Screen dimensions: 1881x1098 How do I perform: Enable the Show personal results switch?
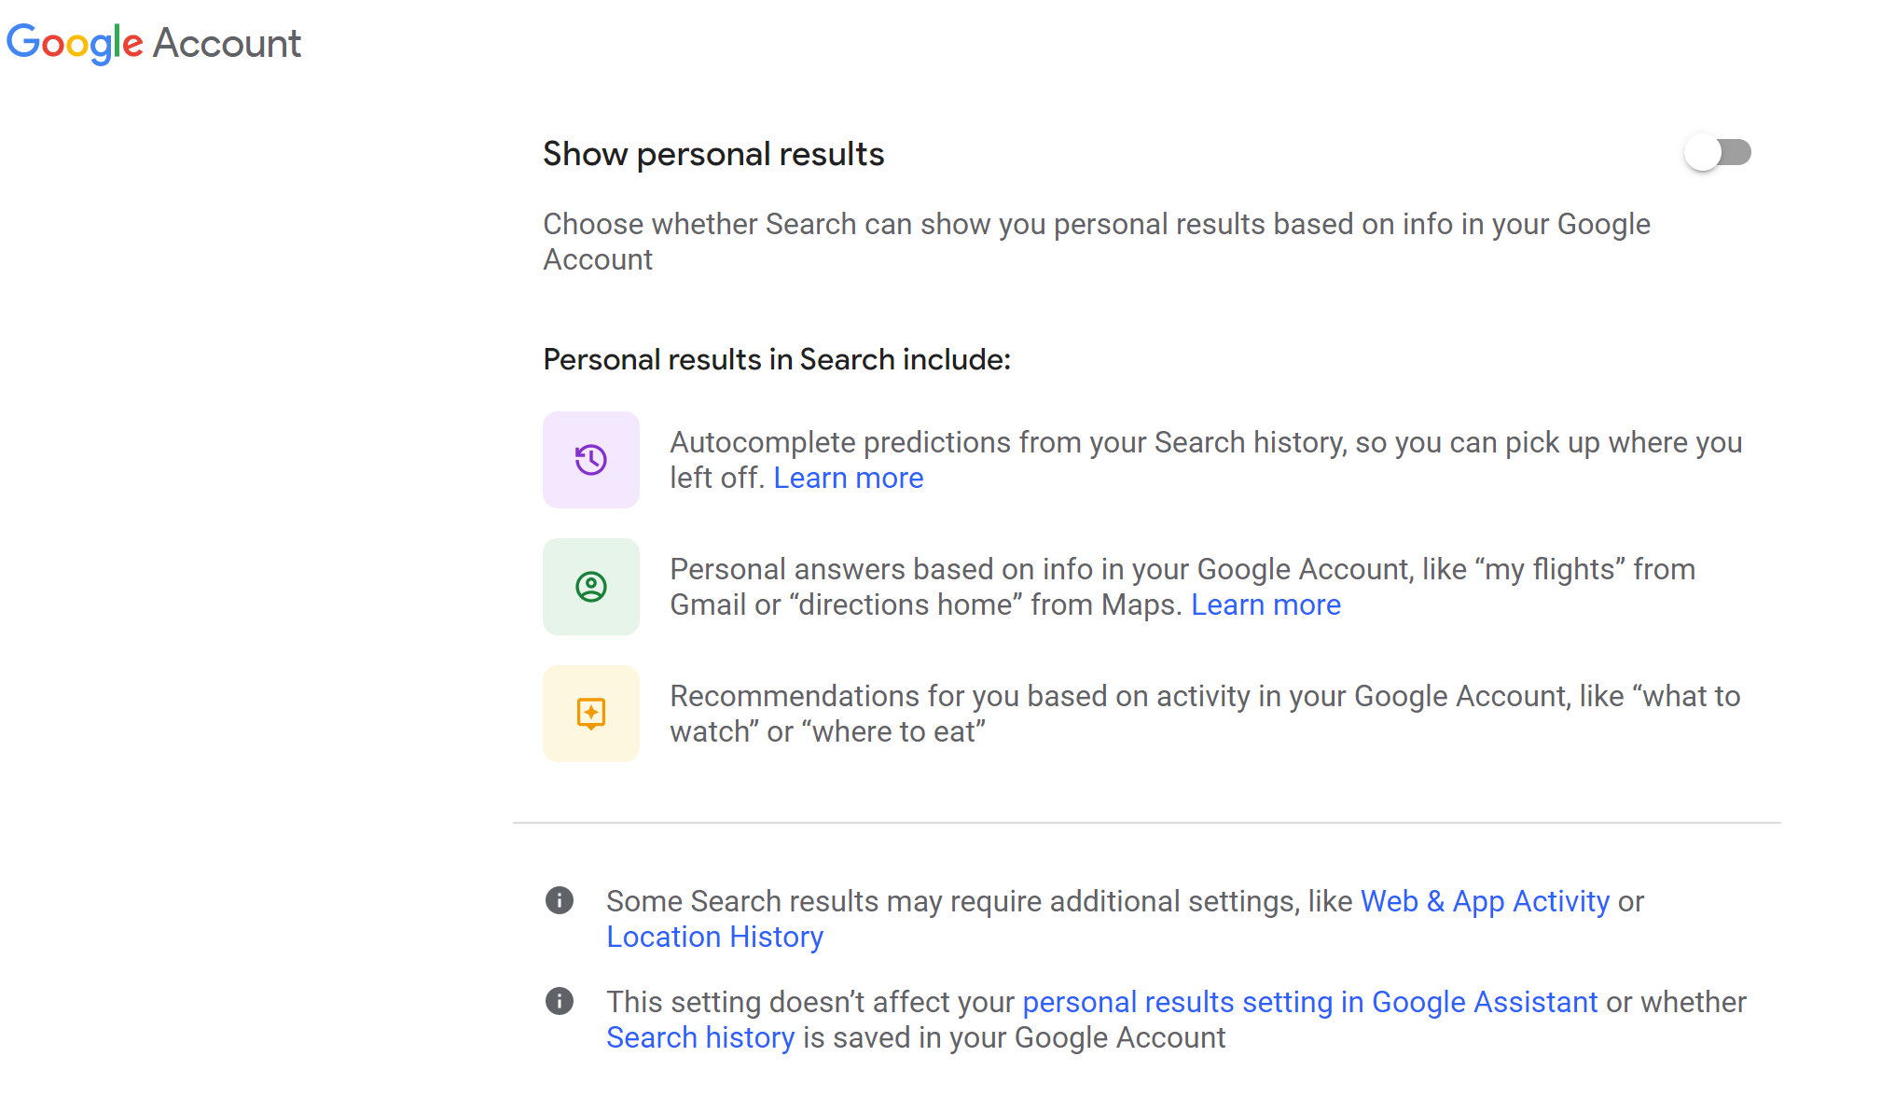pyautogui.click(x=1717, y=153)
